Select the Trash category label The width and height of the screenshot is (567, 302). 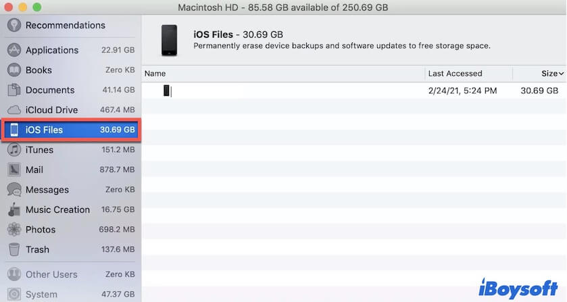[x=37, y=249]
